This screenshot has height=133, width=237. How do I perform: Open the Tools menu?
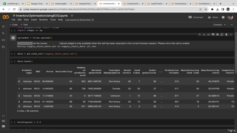coord(53,20)
